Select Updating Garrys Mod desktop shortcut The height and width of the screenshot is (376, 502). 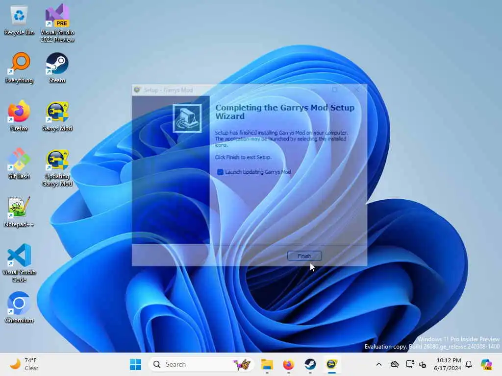57,168
